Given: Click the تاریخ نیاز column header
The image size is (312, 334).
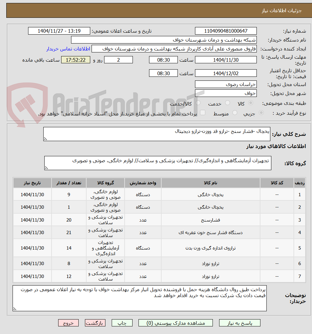Looking at the screenshot, I should (x=32, y=183).
